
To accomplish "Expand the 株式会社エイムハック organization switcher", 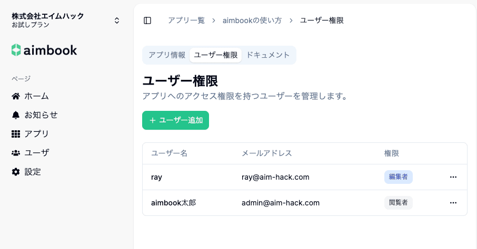I will [117, 20].
